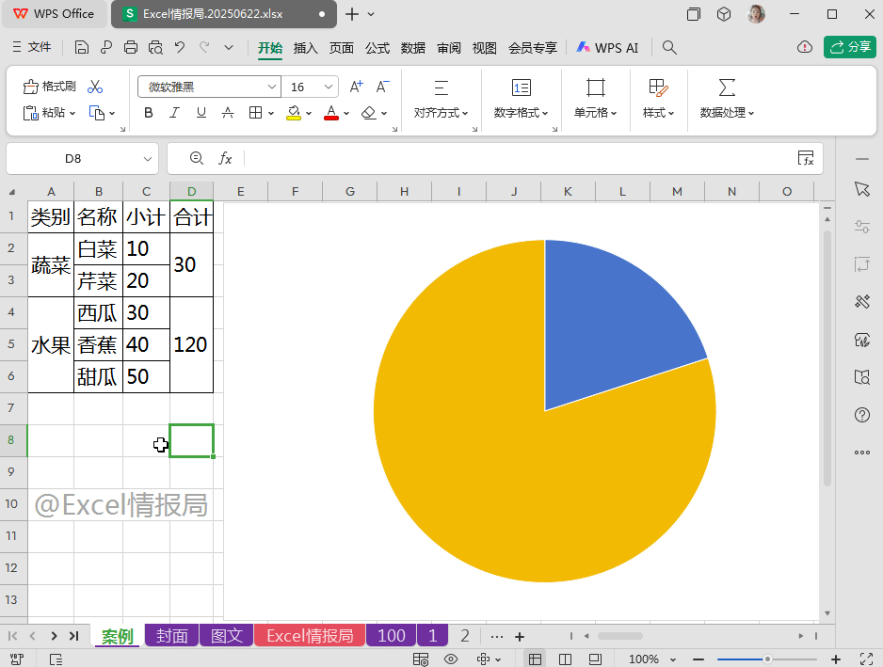Image resolution: width=883 pixels, height=667 pixels.
Task: Click the 分享 button
Action: tap(849, 45)
